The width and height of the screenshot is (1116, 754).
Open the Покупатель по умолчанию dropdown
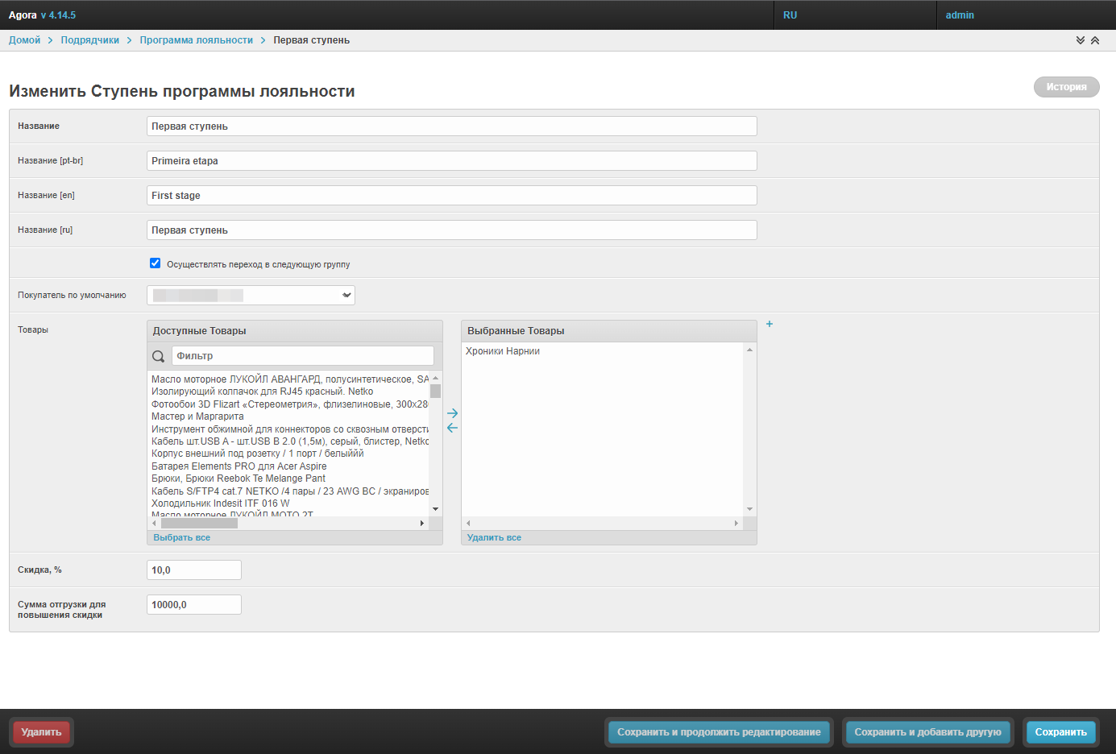click(251, 296)
